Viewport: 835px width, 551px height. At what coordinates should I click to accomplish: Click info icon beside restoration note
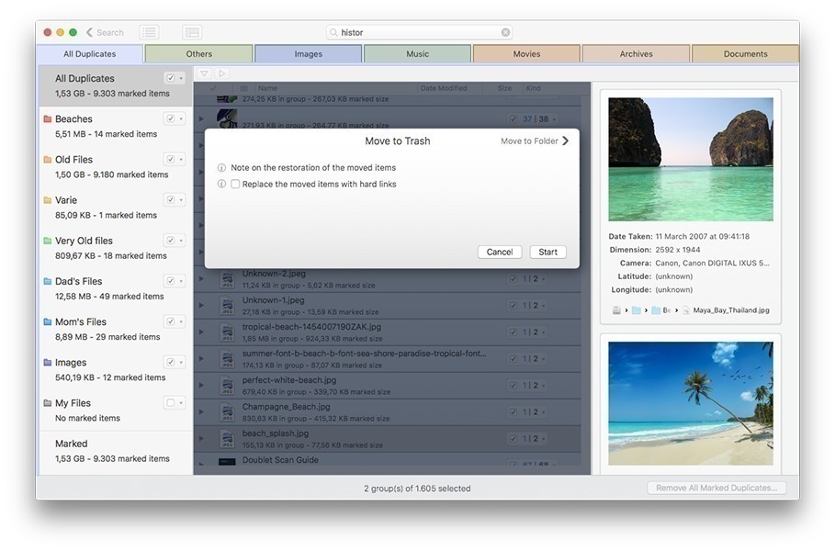tap(221, 168)
